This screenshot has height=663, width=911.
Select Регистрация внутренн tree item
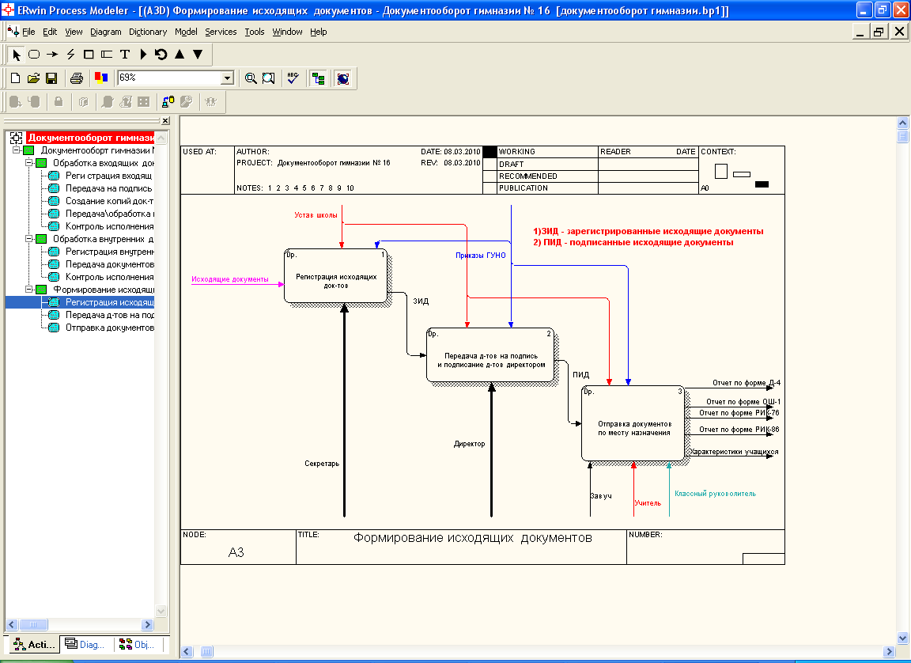[109, 252]
